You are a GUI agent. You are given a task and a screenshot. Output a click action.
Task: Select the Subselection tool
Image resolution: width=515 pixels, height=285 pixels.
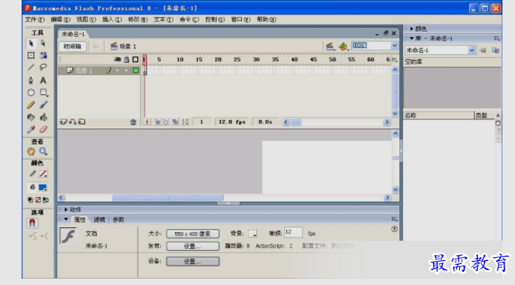(43, 43)
